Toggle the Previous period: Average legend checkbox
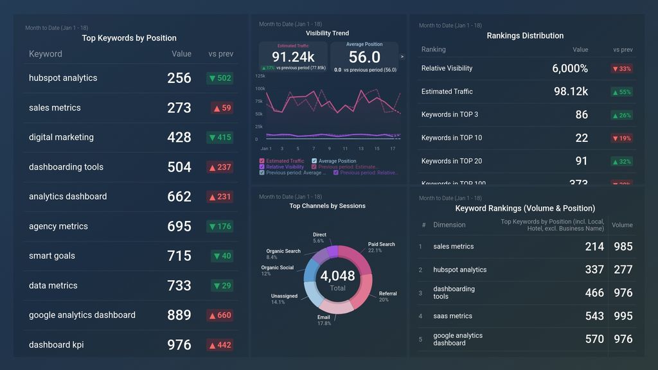Image resolution: width=658 pixels, height=370 pixels. [x=262, y=172]
